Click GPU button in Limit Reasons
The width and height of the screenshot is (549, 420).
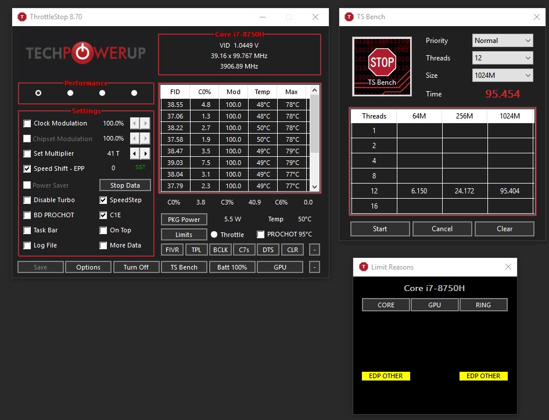point(435,305)
